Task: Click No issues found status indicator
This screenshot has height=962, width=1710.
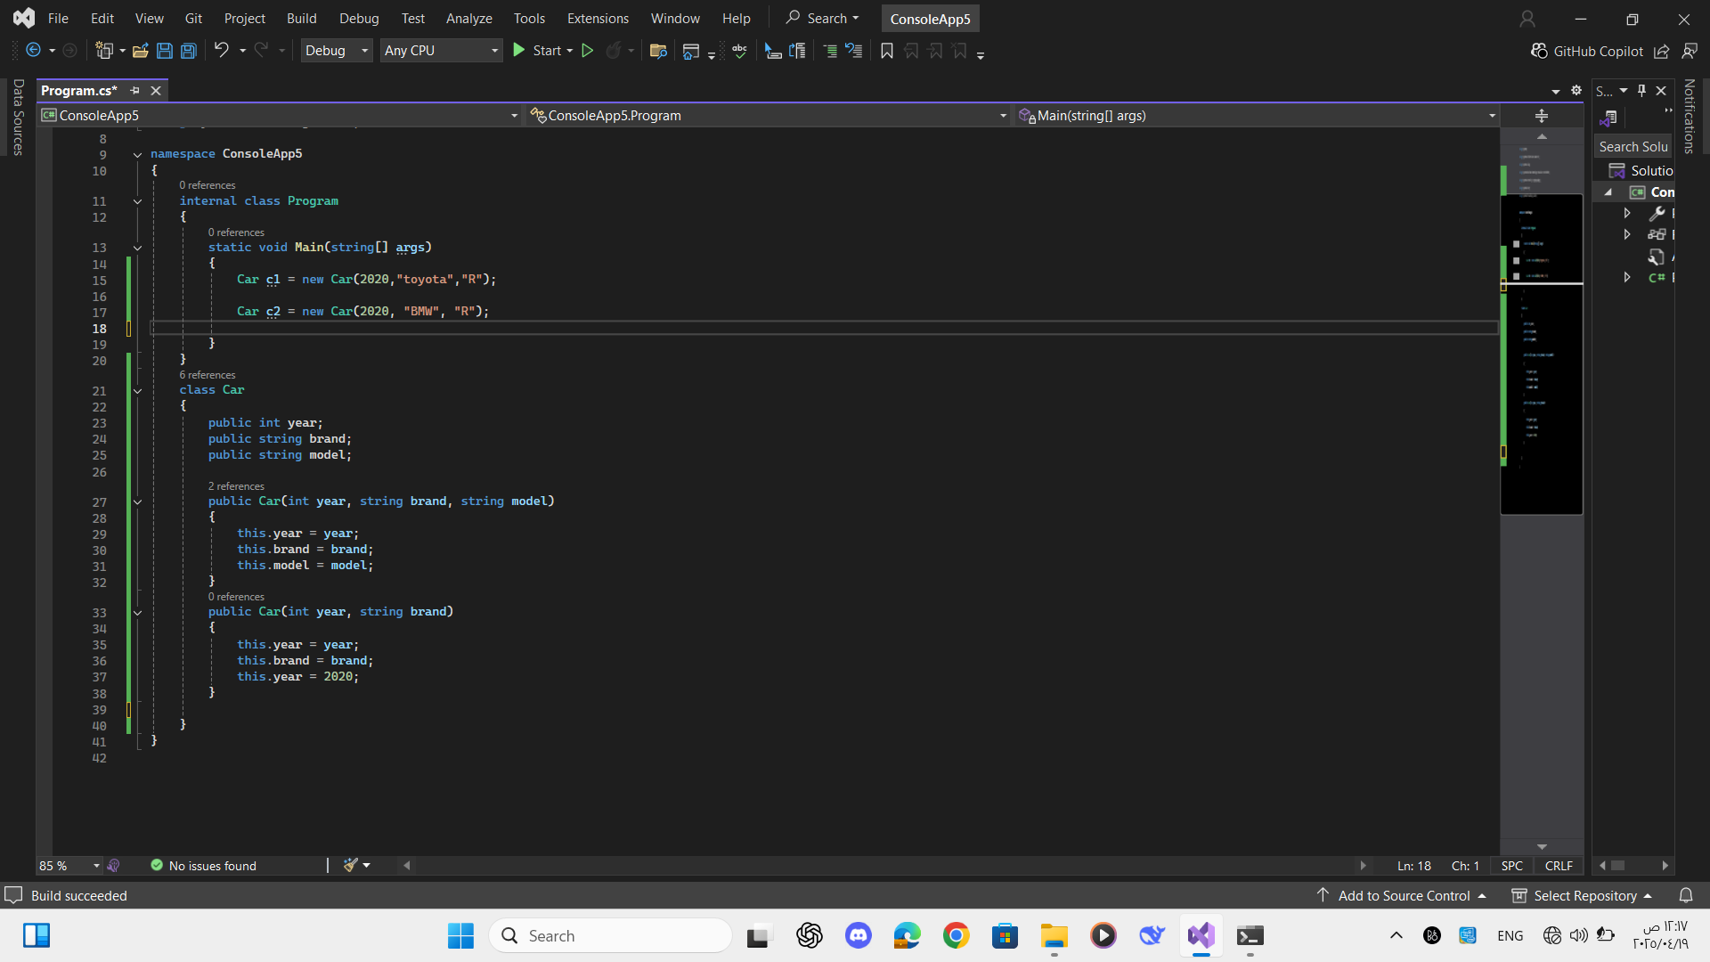Action: (x=204, y=865)
